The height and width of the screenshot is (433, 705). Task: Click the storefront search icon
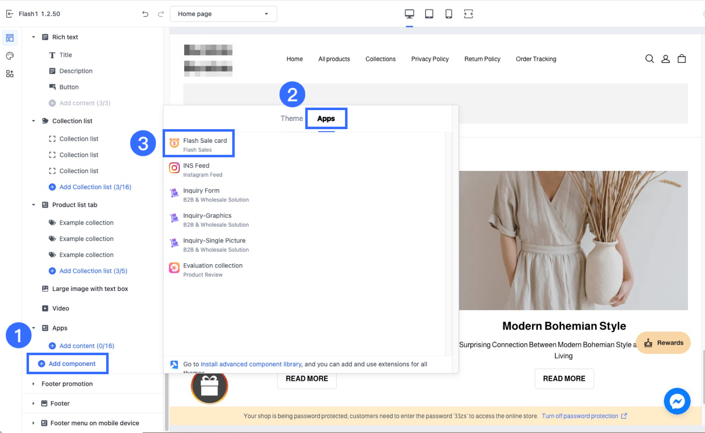coord(649,59)
